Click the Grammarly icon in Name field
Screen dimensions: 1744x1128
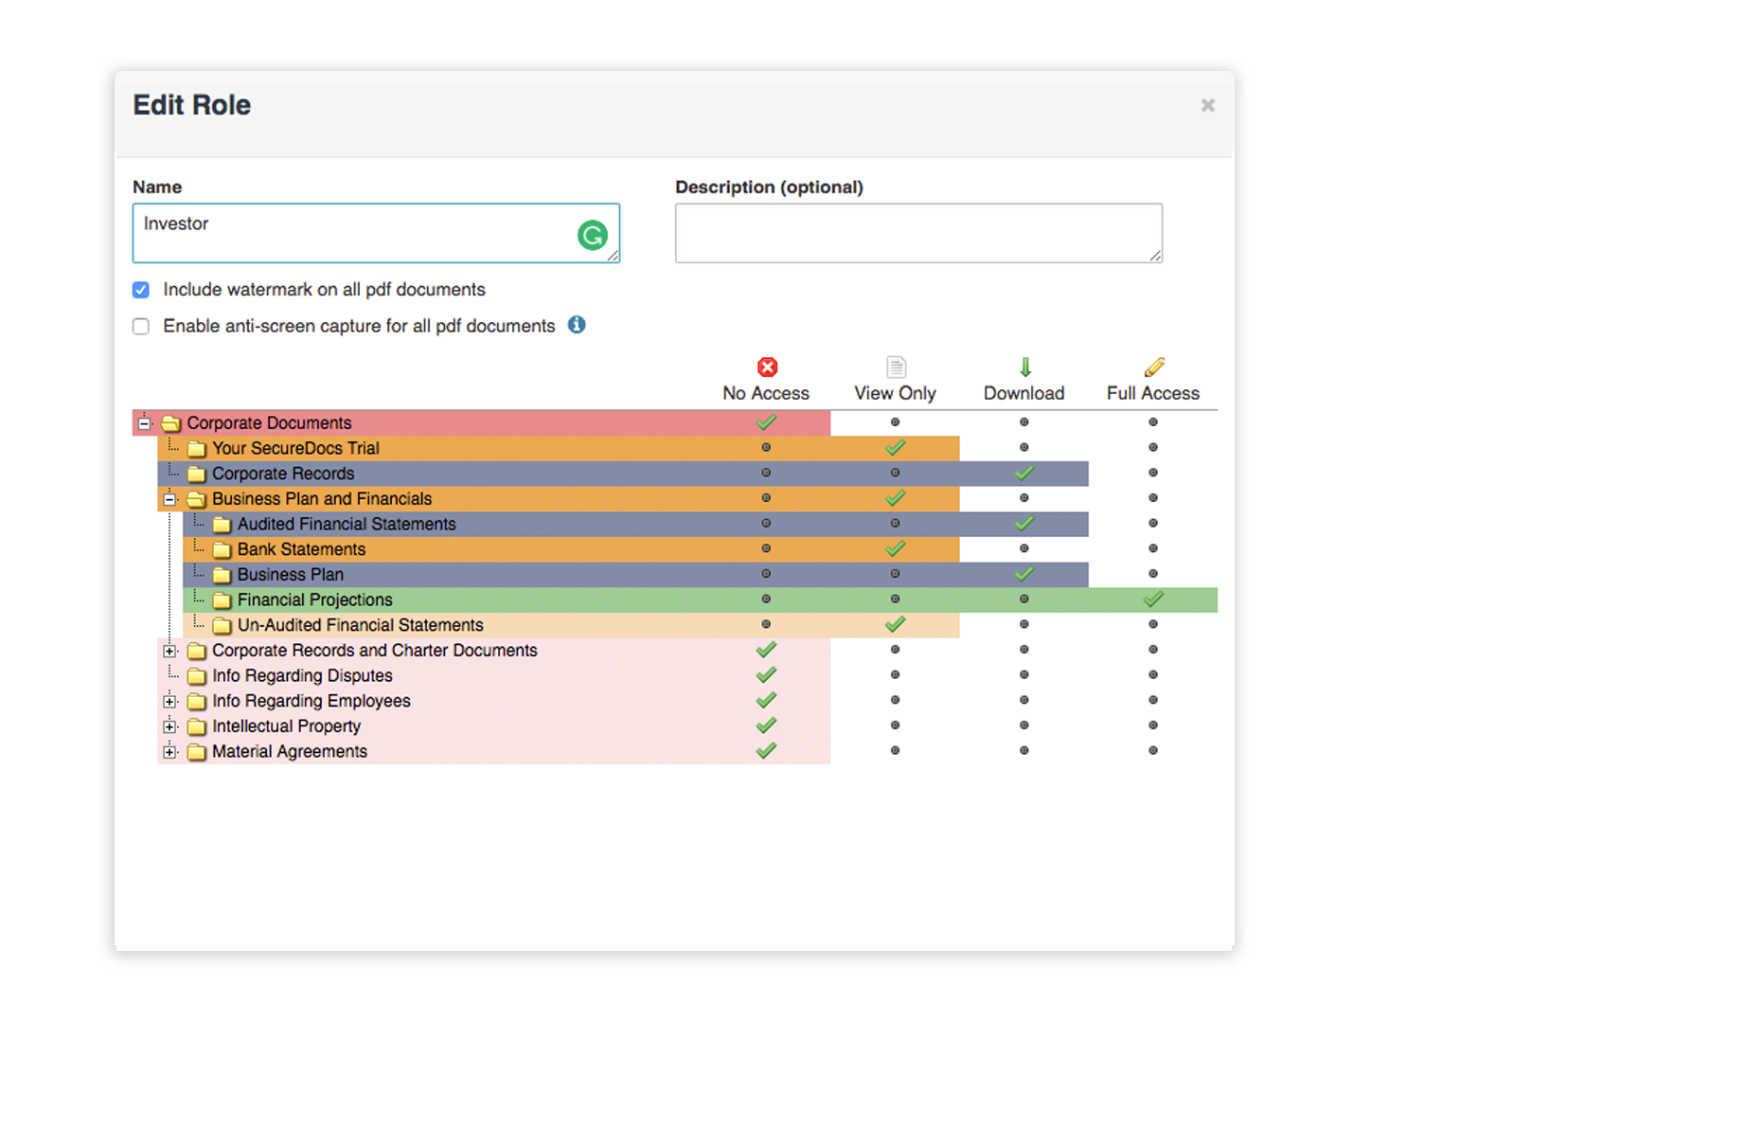593,235
